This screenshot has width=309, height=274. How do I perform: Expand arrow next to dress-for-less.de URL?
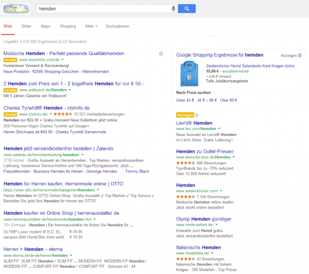click(x=234, y=157)
